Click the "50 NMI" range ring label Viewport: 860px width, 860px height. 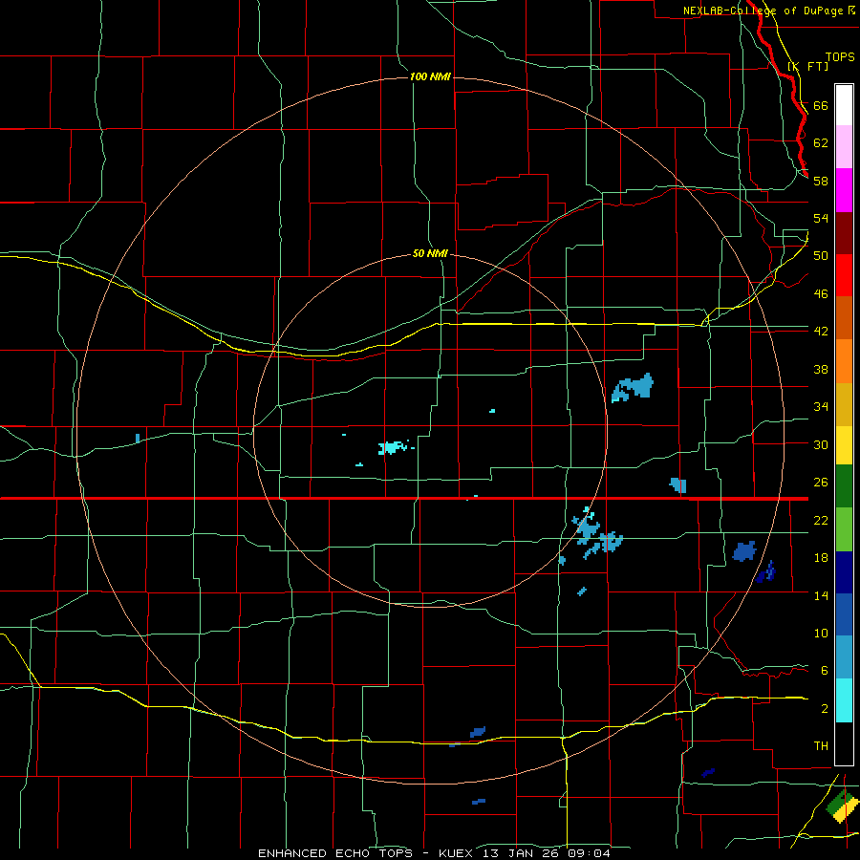pyautogui.click(x=430, y=253)
